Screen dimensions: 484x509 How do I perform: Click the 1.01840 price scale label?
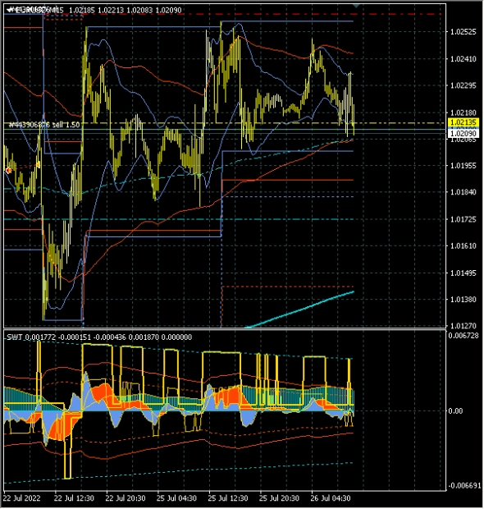463,192
